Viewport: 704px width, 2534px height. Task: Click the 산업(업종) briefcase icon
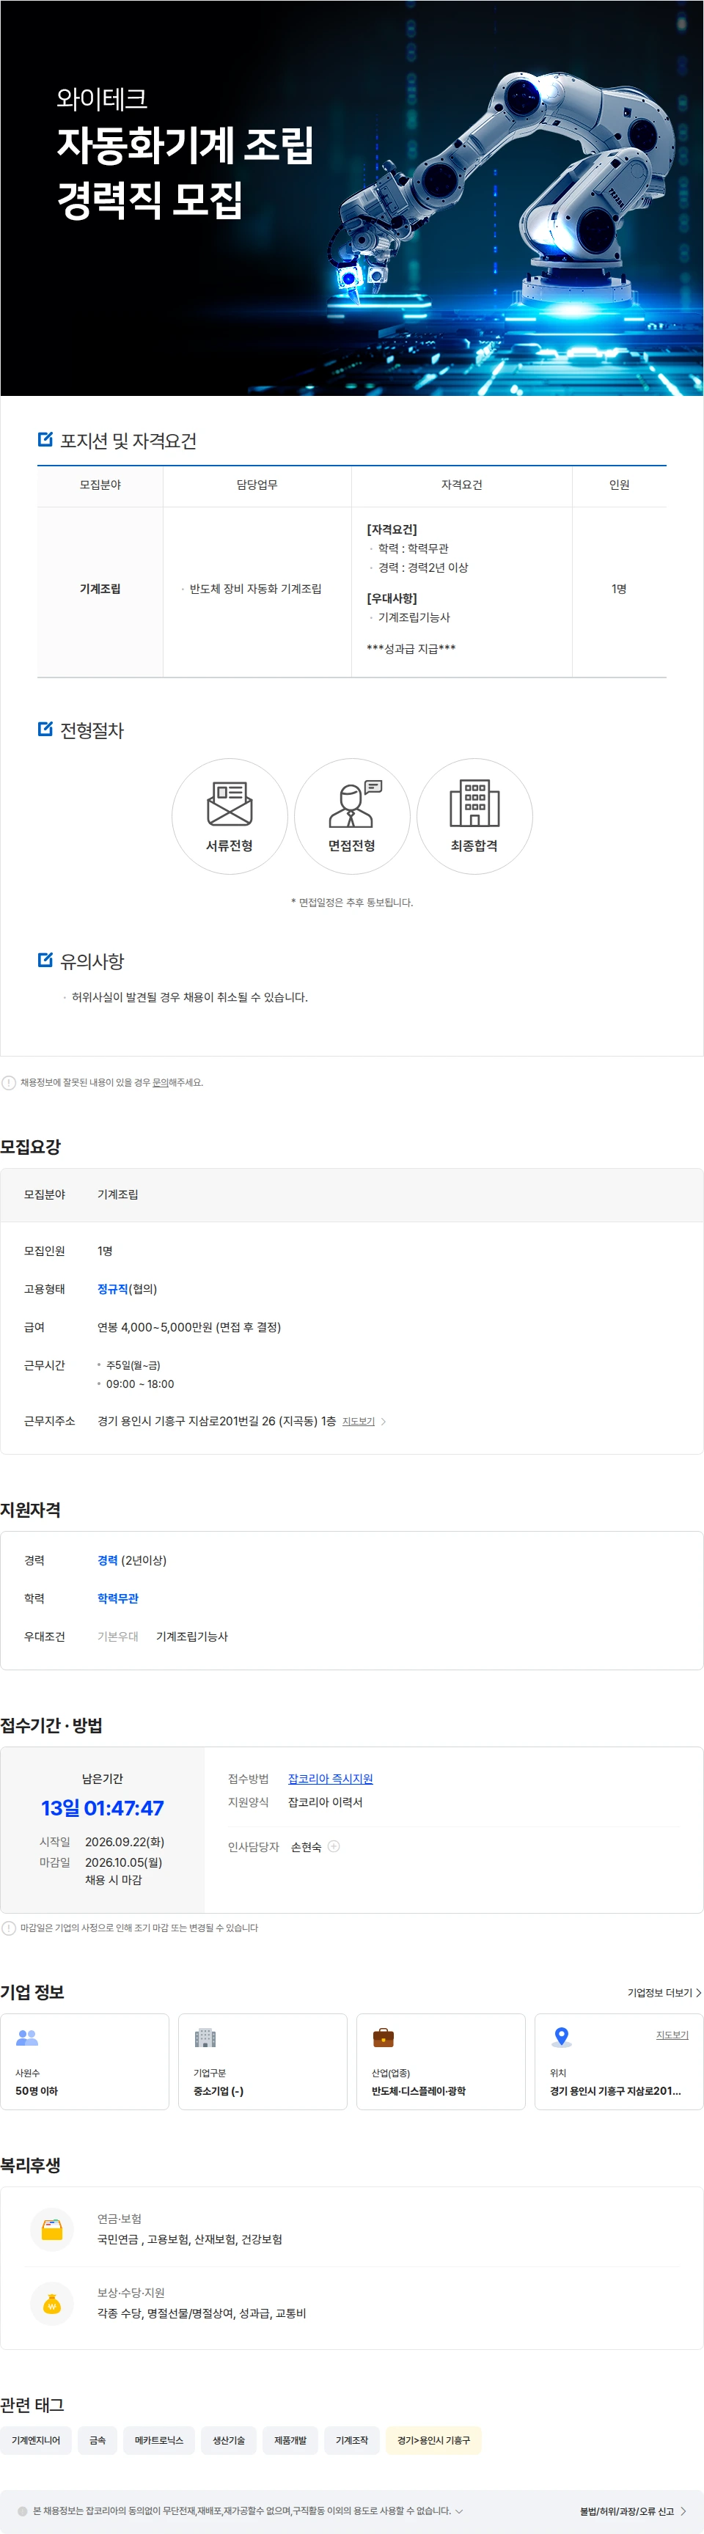384,2038
